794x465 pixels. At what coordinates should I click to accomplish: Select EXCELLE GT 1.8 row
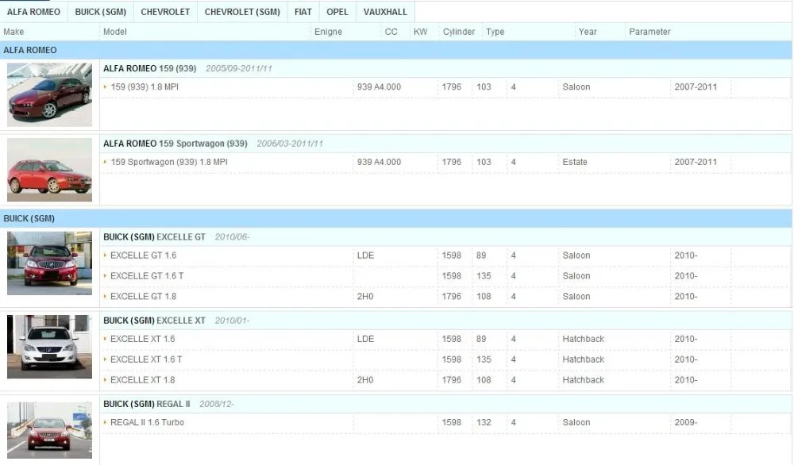tap(445, 297)
